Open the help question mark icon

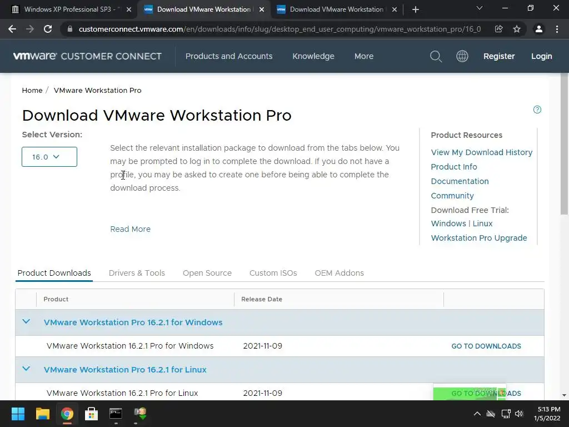point(537,110)
